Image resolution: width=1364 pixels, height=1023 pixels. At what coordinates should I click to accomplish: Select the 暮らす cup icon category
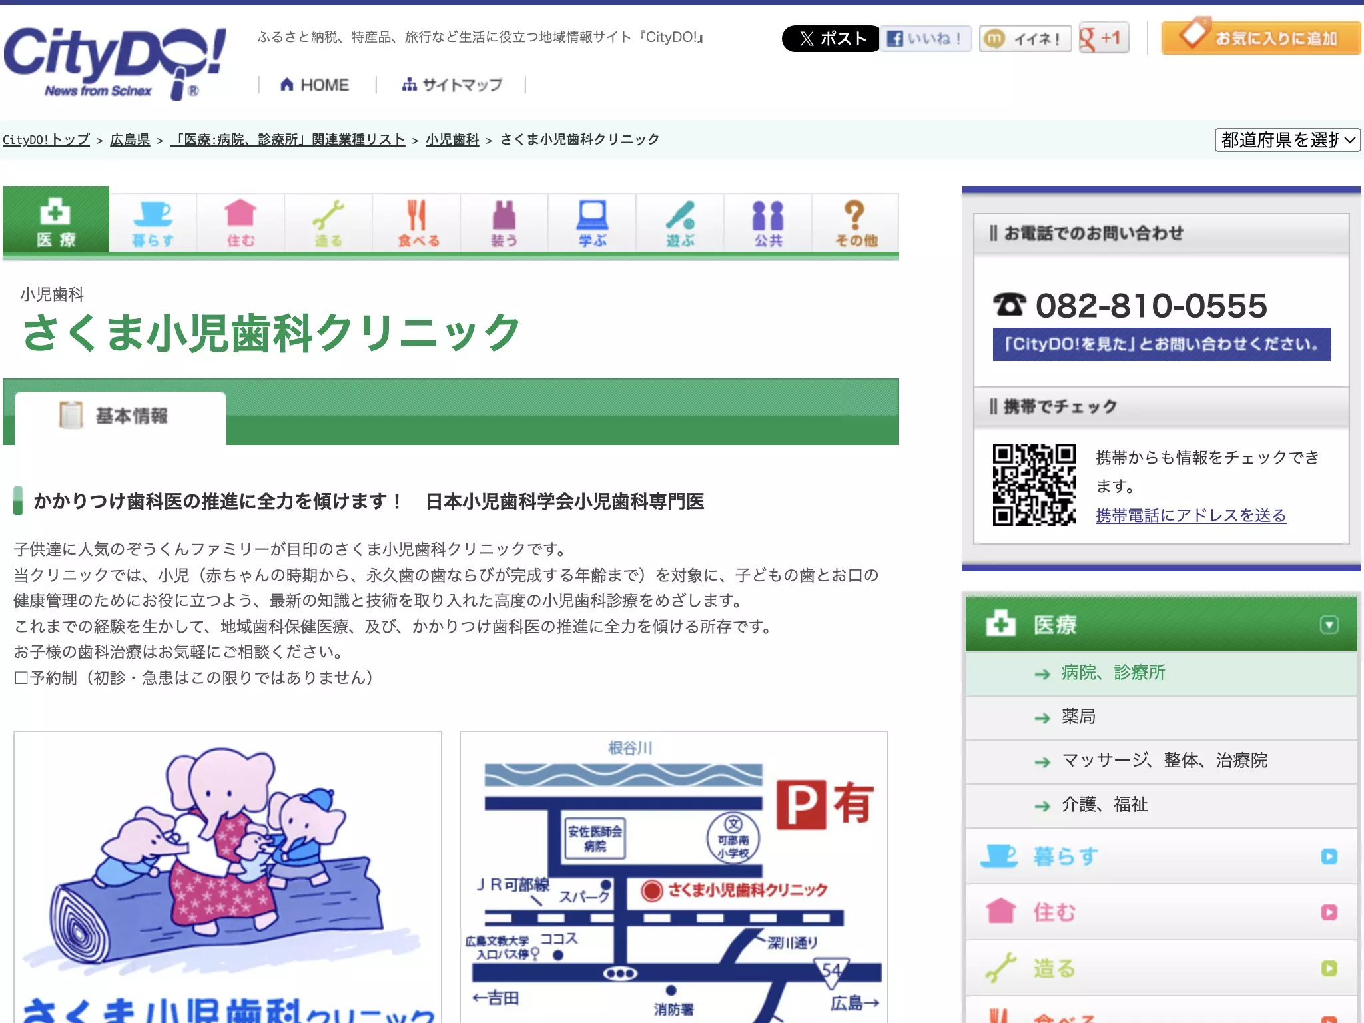(153, 223)
